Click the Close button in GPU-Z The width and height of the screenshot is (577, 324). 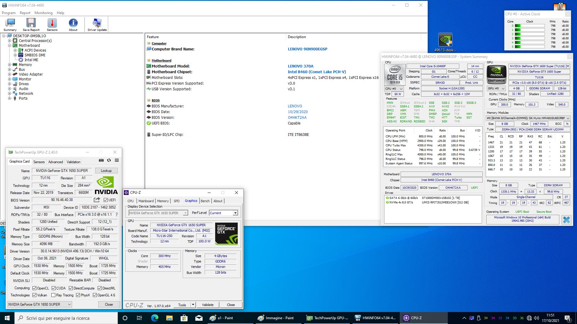coord(109,304)
